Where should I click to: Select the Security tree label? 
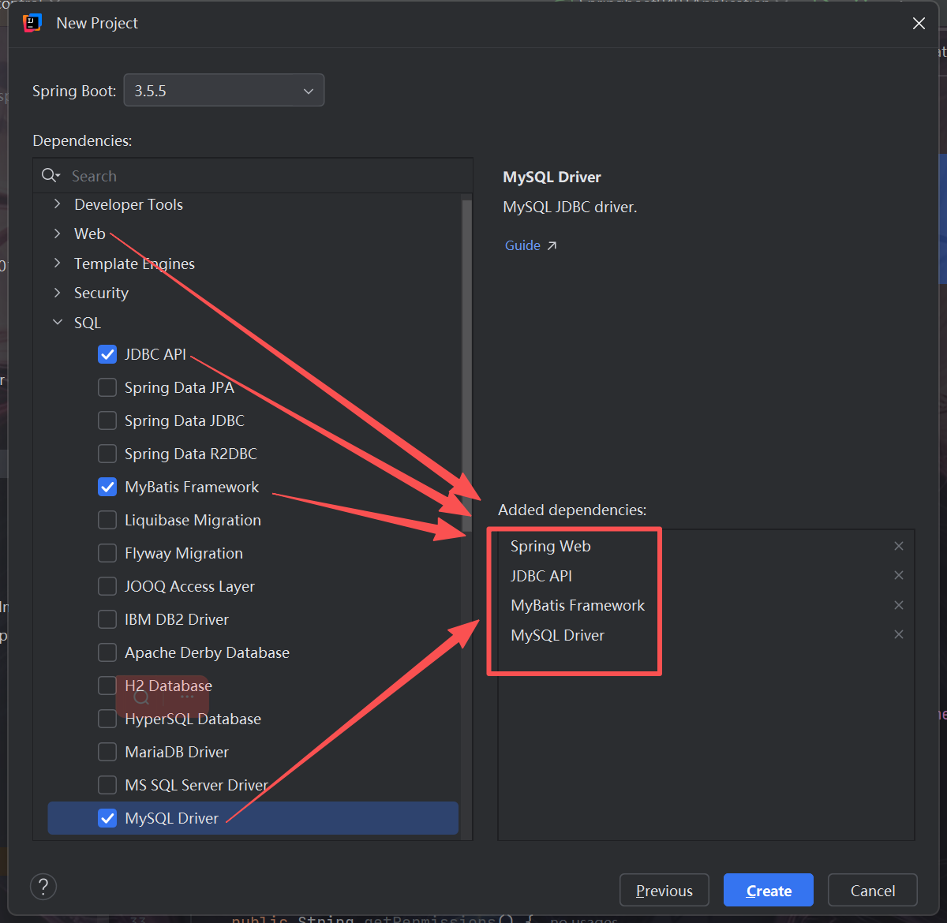tap(101, 293)
